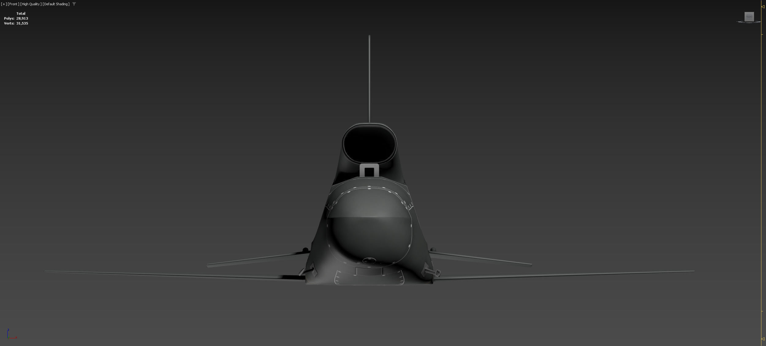Image resolution: width=766 pixels, height=346 pixels.
Task: Open the [Default Shading] per-view menu
Action: pyautogui.click(x=56, y=4)
